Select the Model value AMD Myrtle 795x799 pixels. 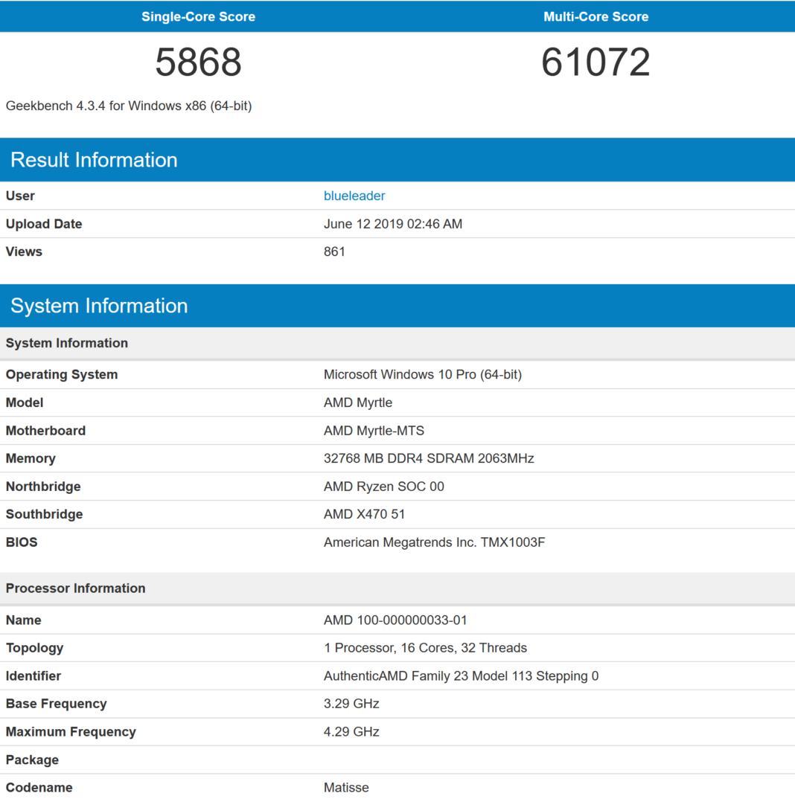(357, 402)
